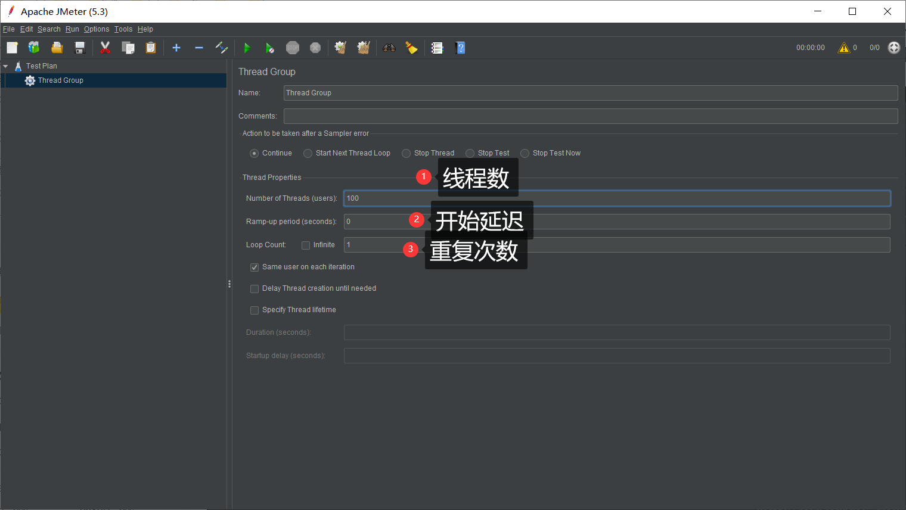
Task: Cut the selected element with scissors icon
Action: 106,48
